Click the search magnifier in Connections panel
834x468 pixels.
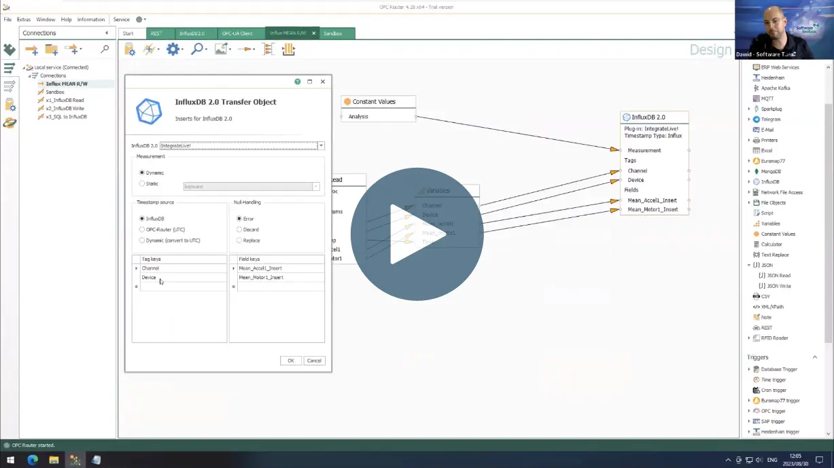point(105,49)
